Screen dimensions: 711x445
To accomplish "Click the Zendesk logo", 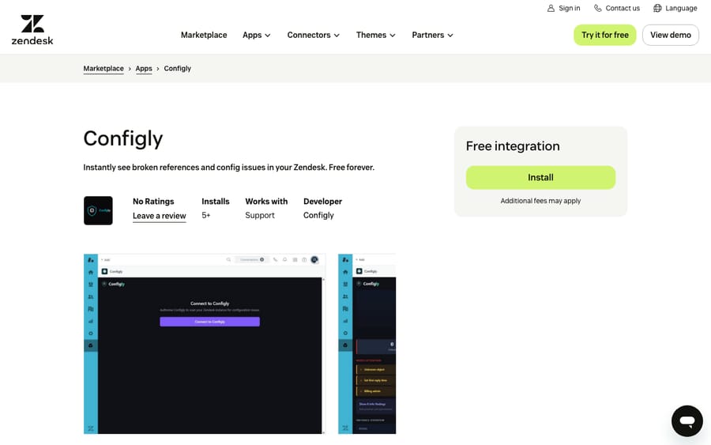I will (32, 30).
